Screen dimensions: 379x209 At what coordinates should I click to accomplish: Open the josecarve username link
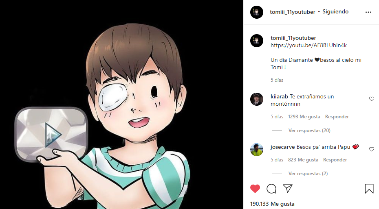[282, 147]
